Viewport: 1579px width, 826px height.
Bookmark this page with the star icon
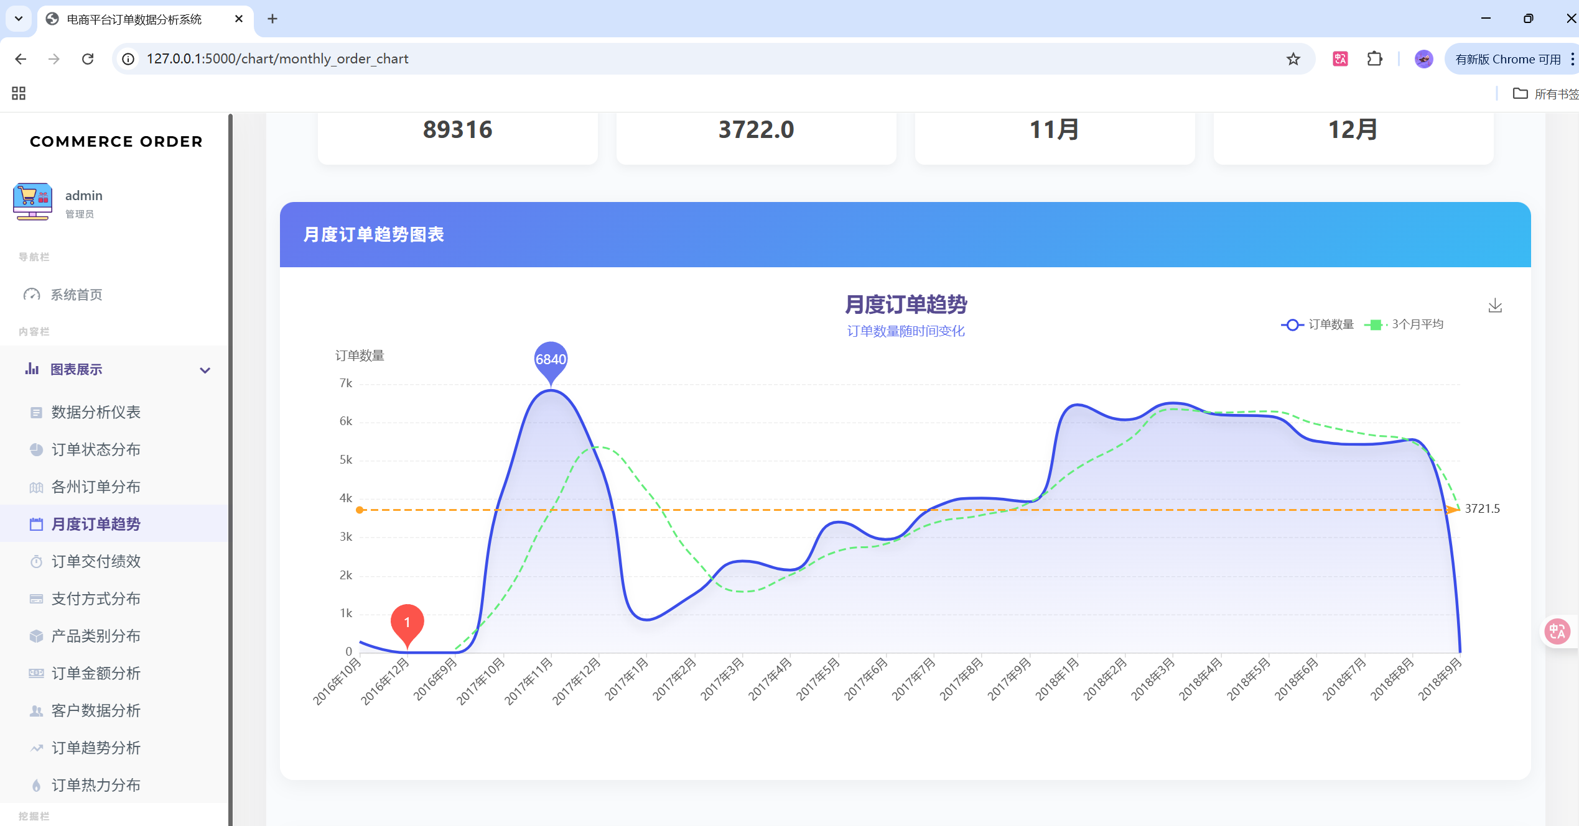[1293, 59]
